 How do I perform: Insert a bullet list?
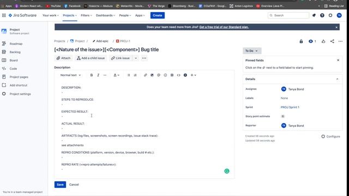click(x=129, y=75)
